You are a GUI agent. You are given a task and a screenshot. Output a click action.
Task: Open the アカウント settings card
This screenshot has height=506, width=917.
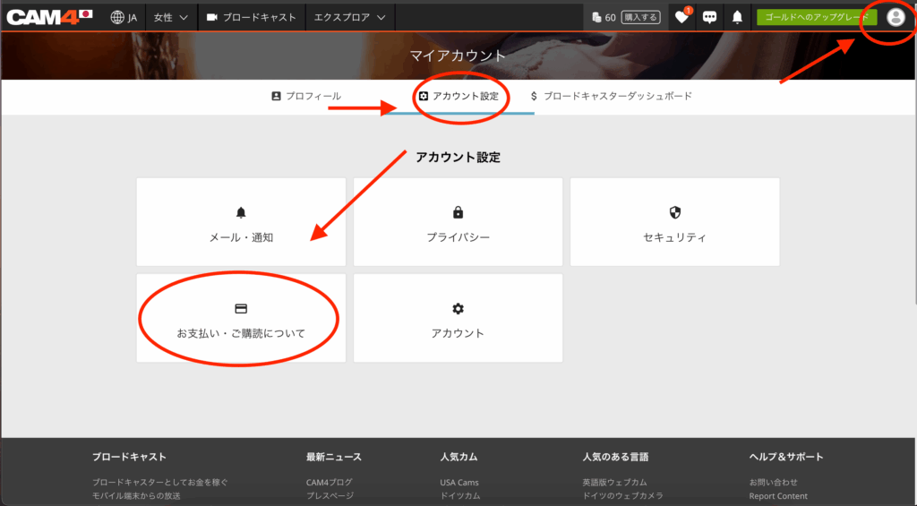[458, 318]
